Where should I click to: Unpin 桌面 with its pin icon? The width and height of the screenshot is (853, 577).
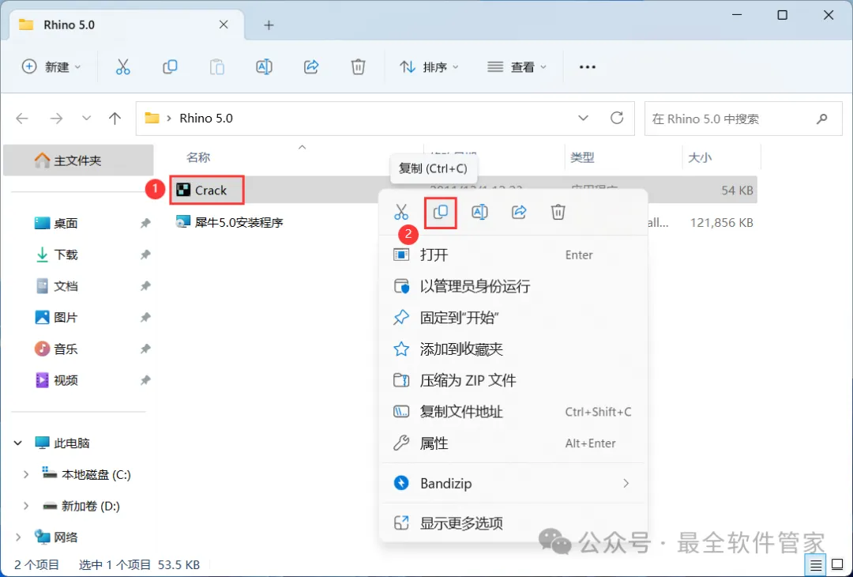pos(145,223)
